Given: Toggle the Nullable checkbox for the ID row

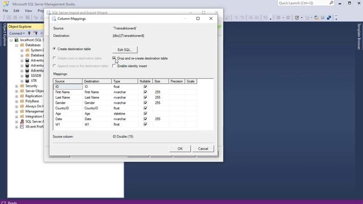Looking at the screenshot, I should (145, 87).
